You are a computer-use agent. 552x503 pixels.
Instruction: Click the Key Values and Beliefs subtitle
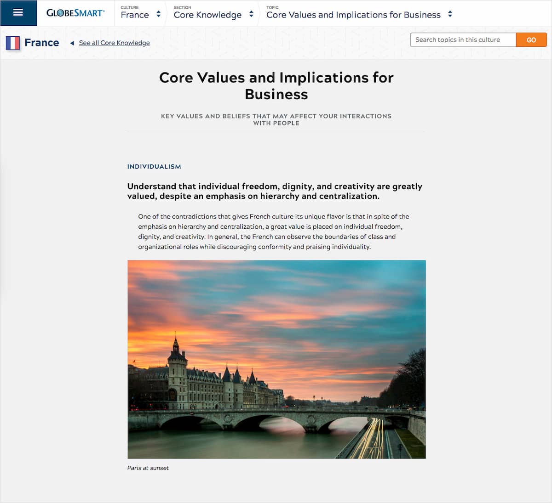click(x=276, y=119)
